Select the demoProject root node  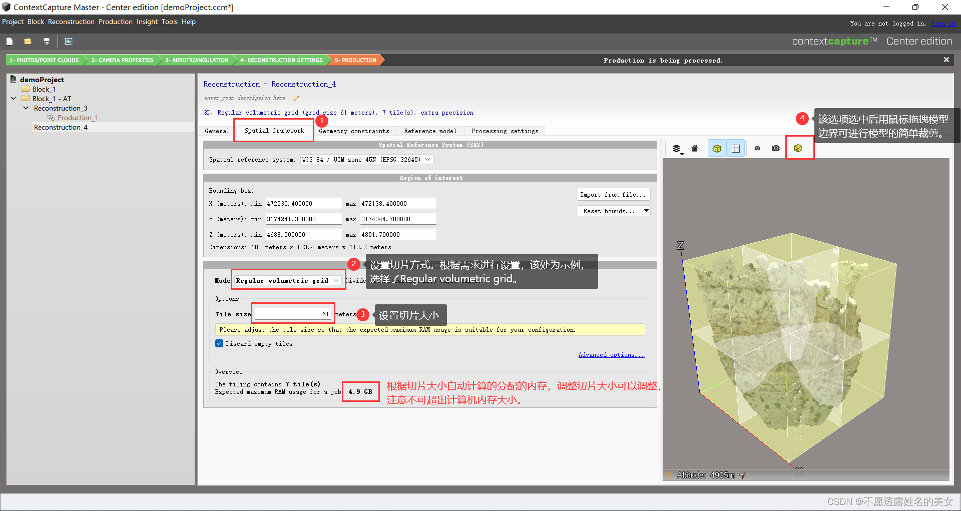(x=42, y=79)
